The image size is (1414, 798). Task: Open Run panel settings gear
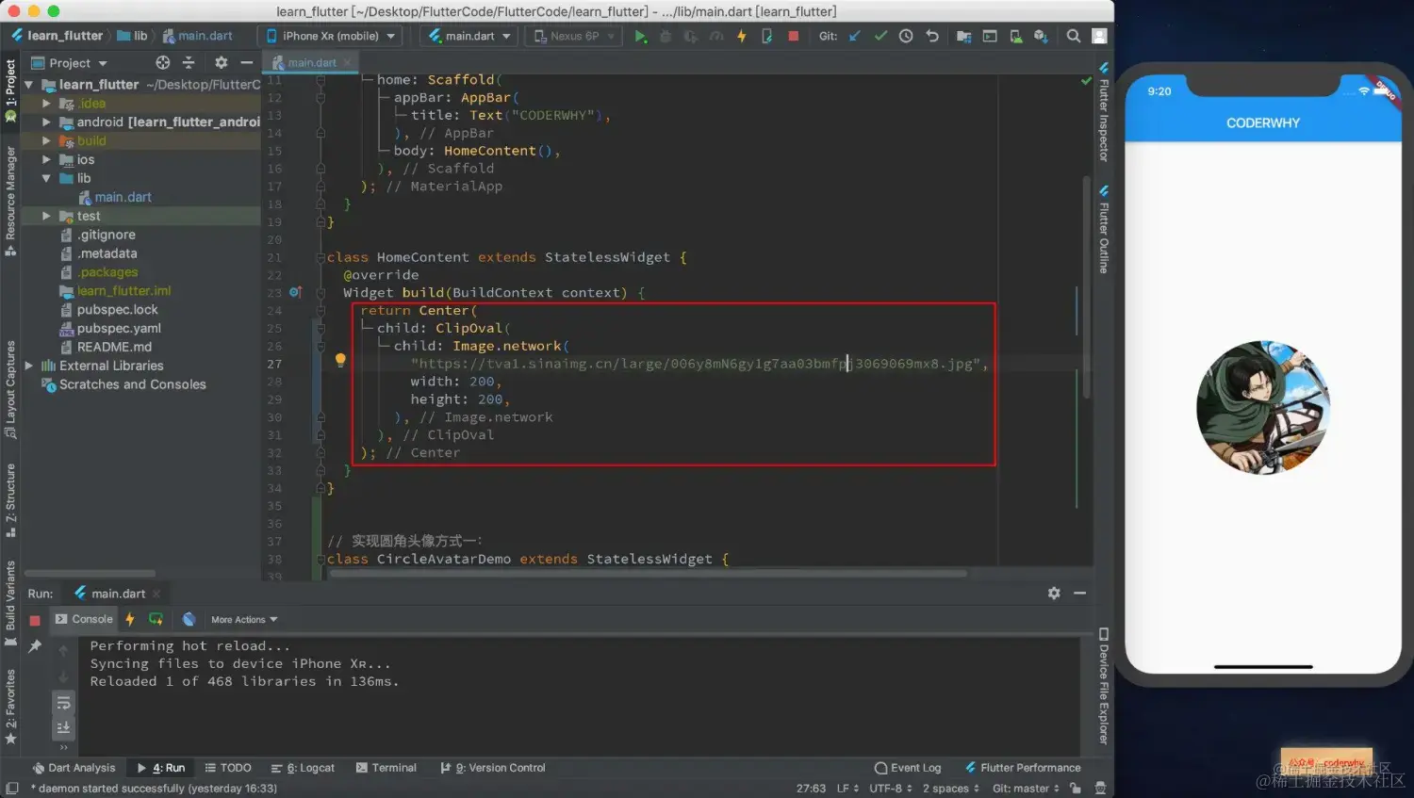coord(1054,593)
